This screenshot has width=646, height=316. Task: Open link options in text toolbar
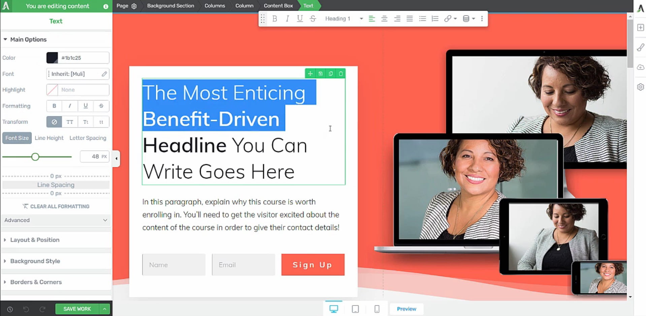click(450, 18)
